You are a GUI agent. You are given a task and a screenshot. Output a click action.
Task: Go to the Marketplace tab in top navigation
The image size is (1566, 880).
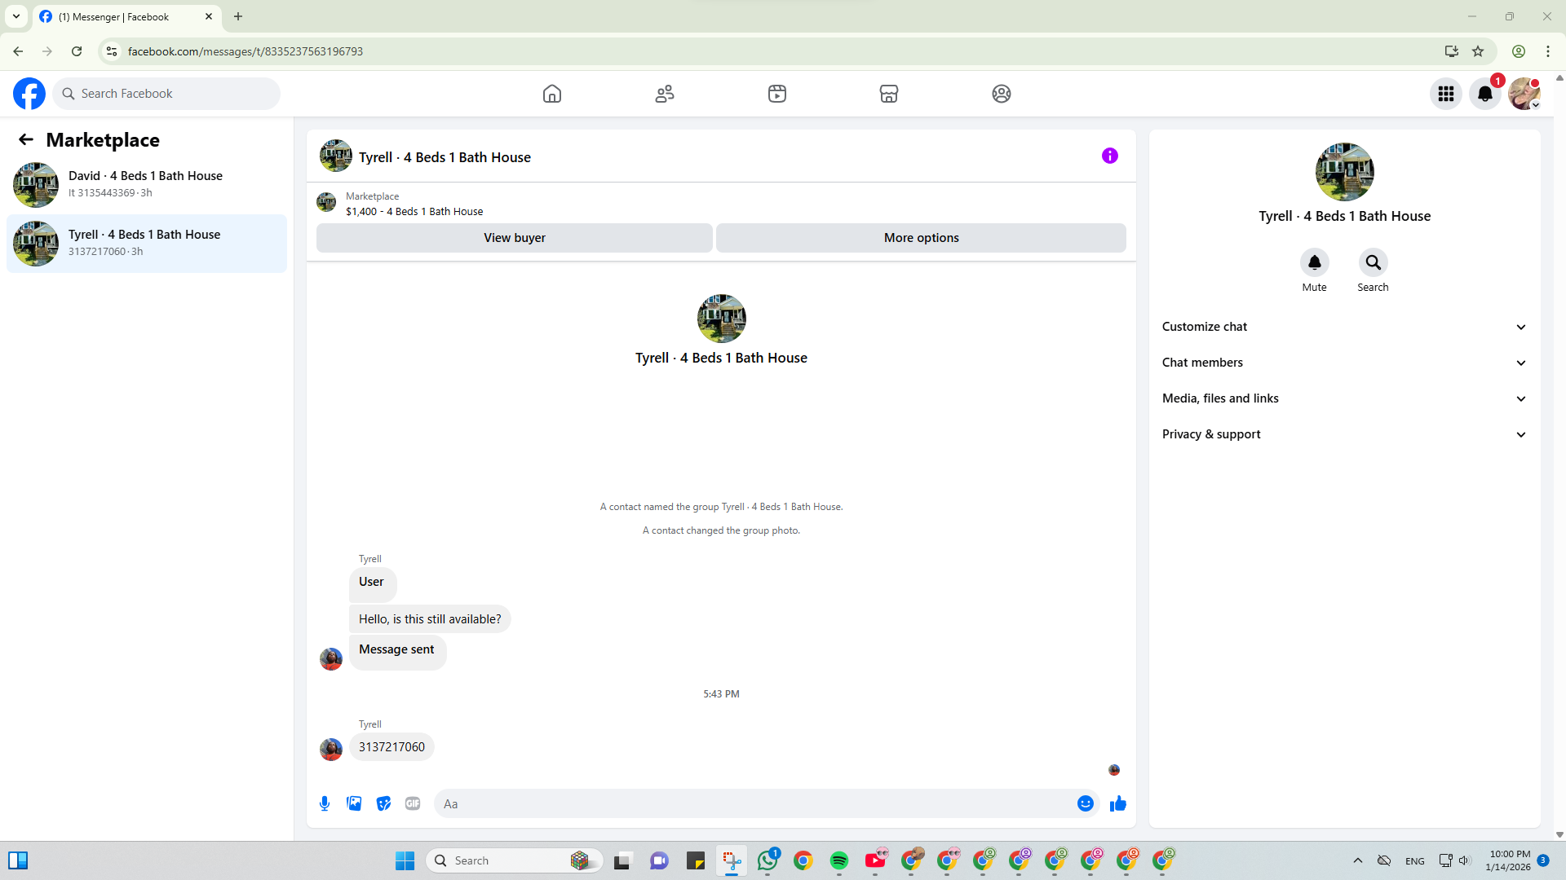888,94
